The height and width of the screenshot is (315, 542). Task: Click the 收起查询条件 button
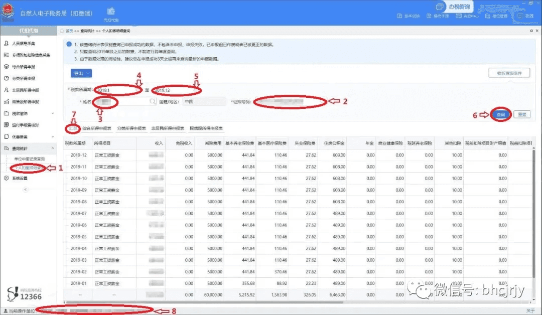(509, 73)
